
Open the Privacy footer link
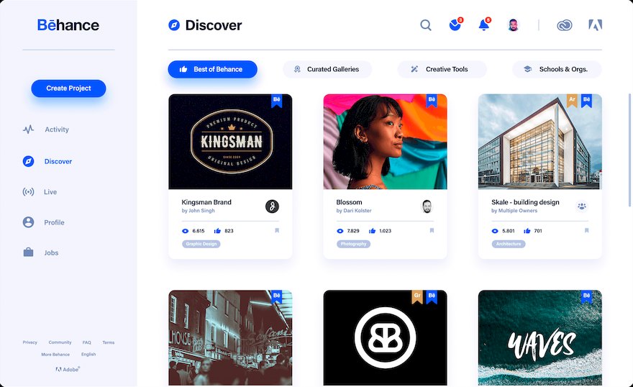tap(30, 342)
